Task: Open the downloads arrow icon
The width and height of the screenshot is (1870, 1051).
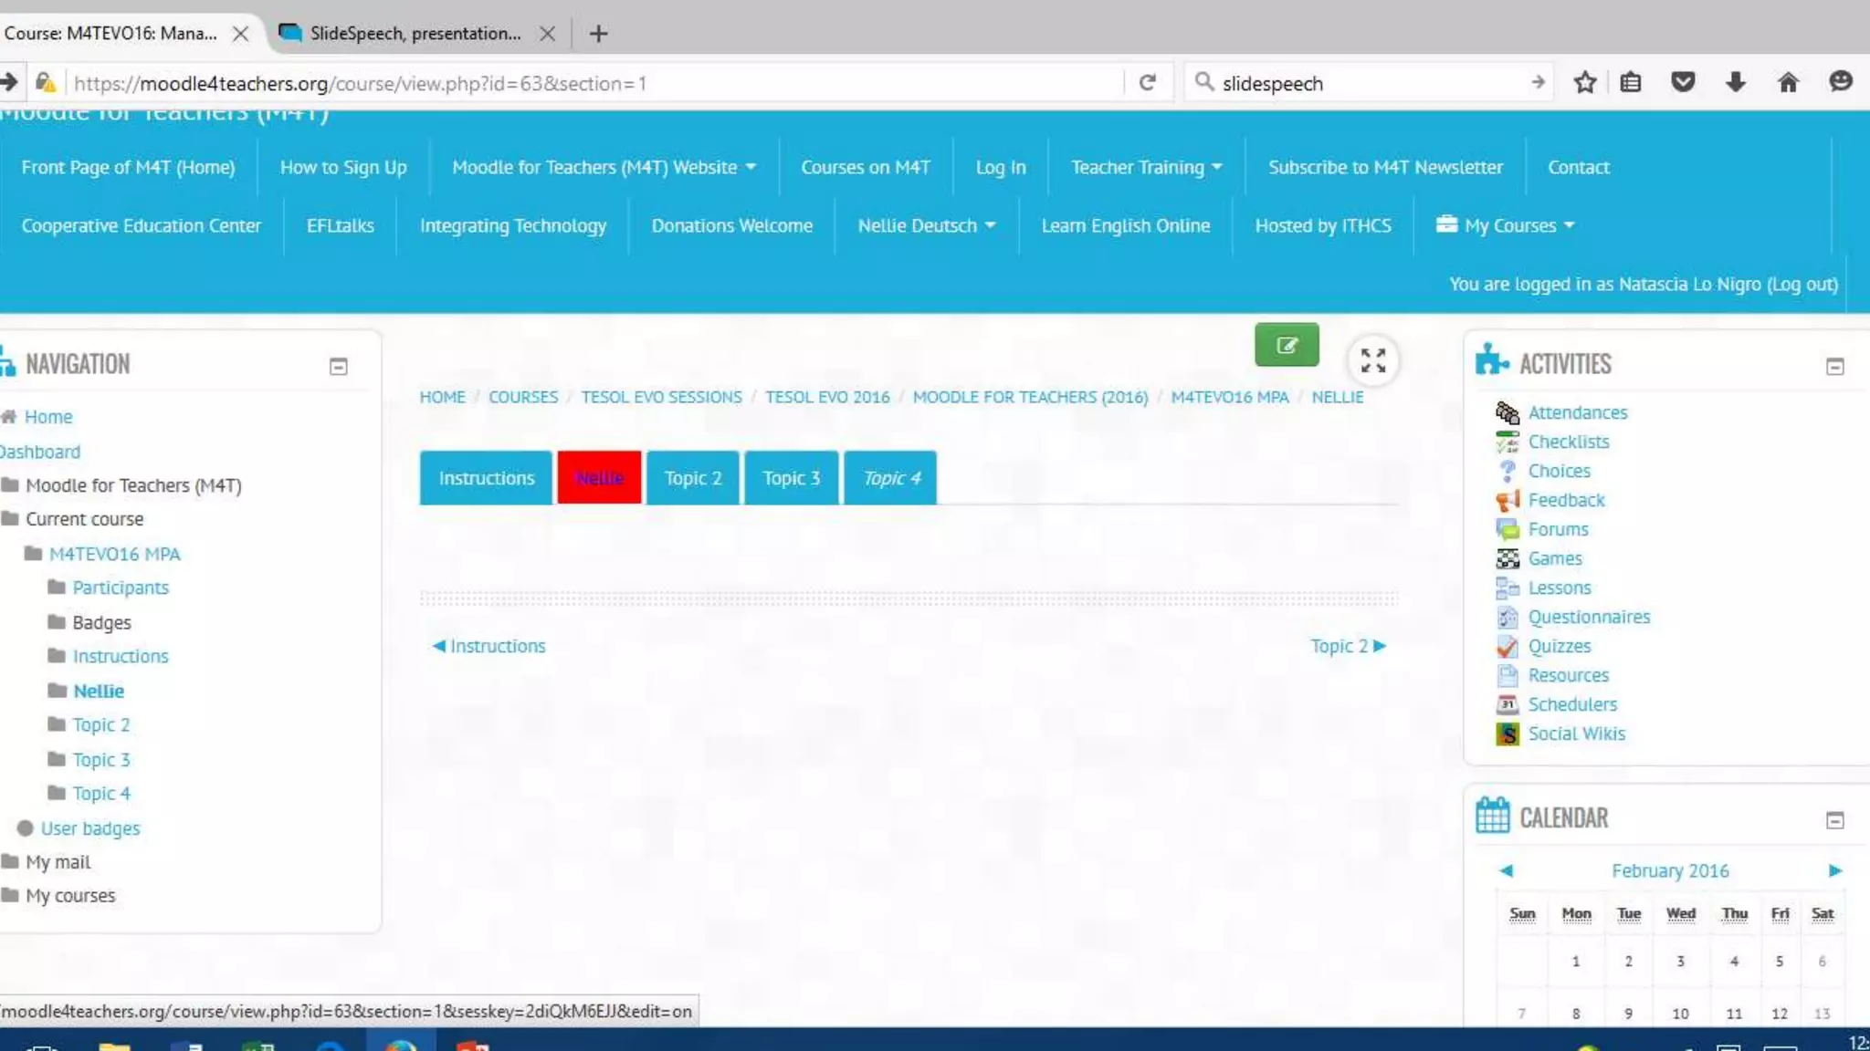Action: pos(1735,83)
